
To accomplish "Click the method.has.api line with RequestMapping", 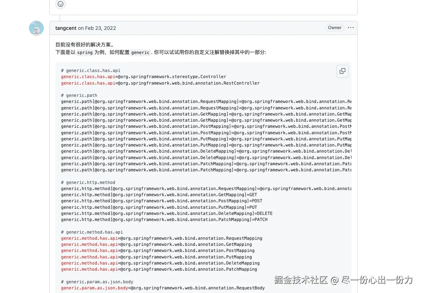I will click(162, 238).
